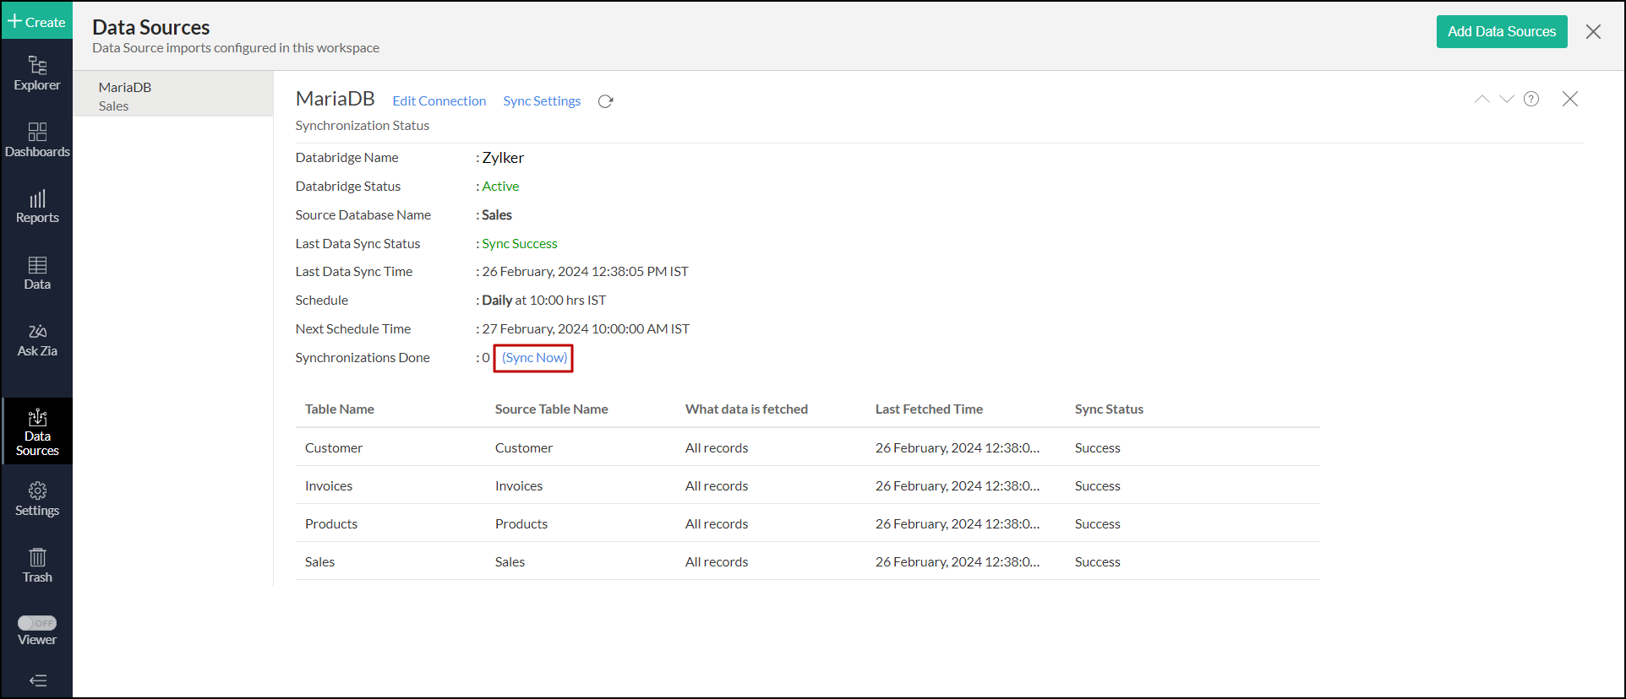Go to Reports in sidebar
1626x699 pixels.
pyautogui.click(x=37, y=207)
